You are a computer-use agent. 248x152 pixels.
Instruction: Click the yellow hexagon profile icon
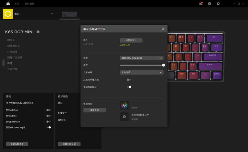tap(8, 14)
